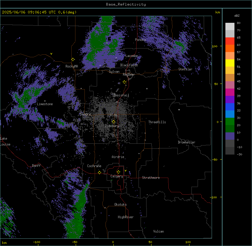This screenshot has height=246, width=252.
Task: Click the white plus marker north of Drumheller
Action: coord(179,110)
